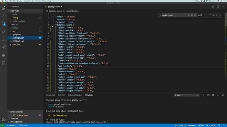Open the README.md file
The image size is (227, 127).
click(x=25, y=41)
